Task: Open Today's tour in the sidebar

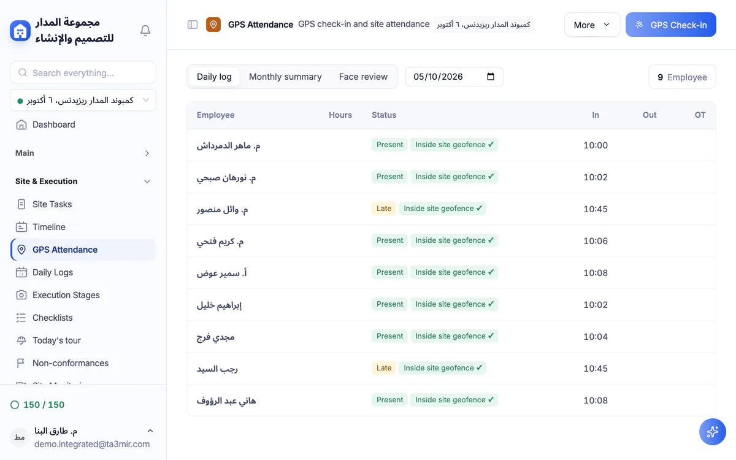Action: (x=83, y=340)
